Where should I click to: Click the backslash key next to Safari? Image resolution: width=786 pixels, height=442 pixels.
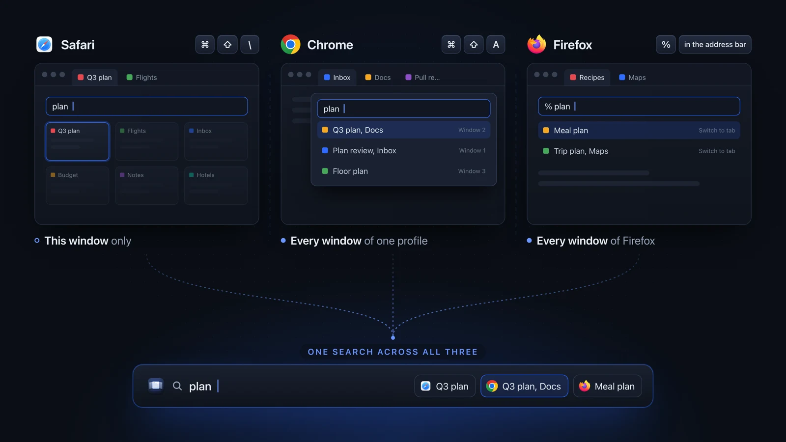(250, 44)
